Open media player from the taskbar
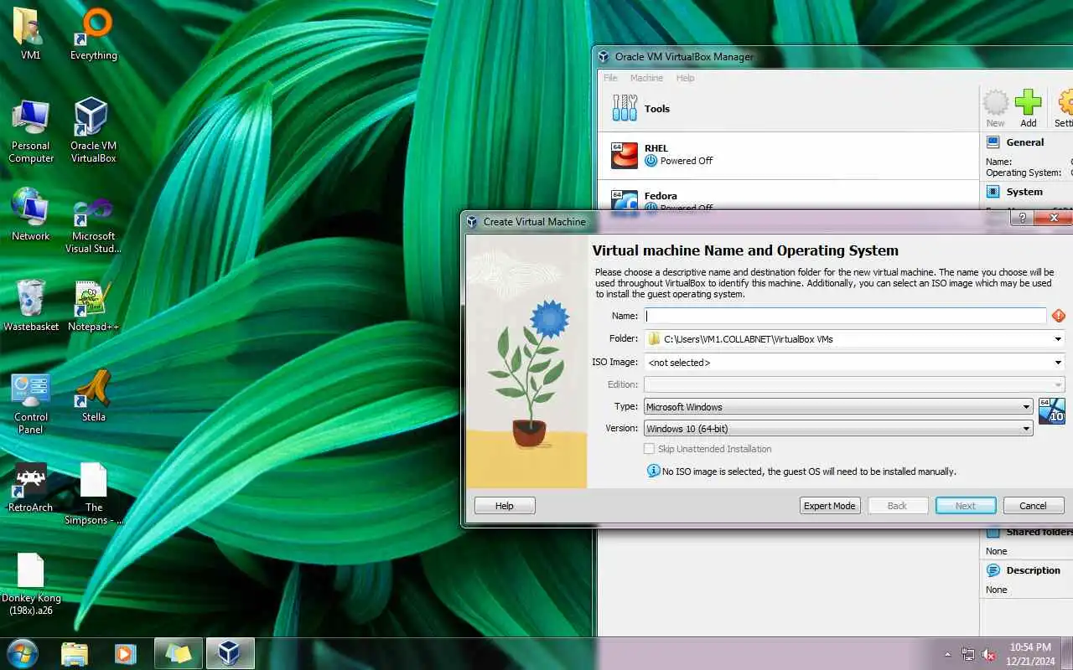This screenshot has height=670, width=1073. [126, 653]
